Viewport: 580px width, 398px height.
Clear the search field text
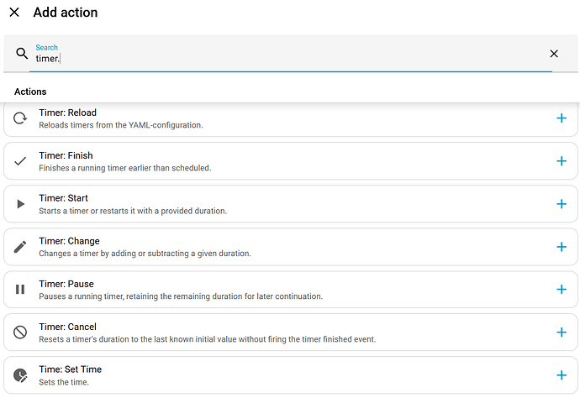554,54
